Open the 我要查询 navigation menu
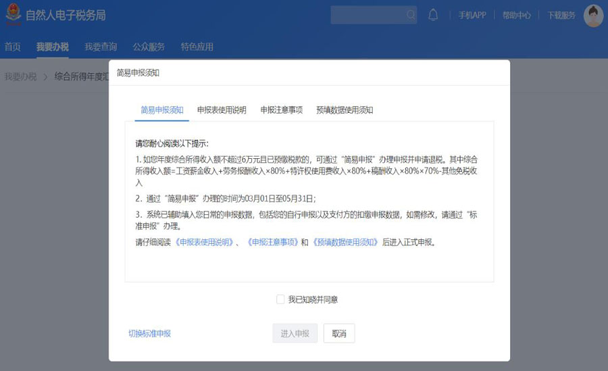608x371 pixels. 101,47
